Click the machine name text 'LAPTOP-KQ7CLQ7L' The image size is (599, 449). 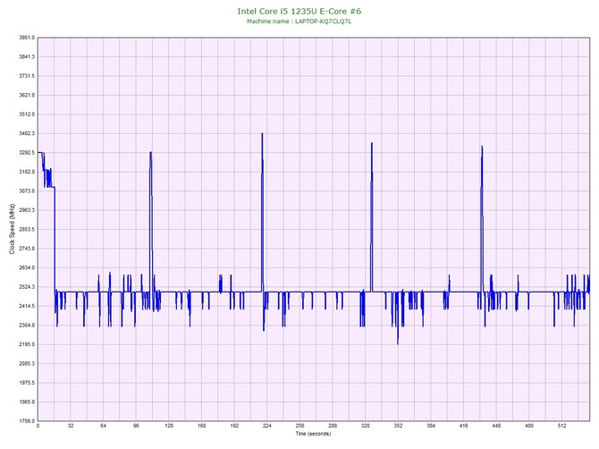(323, 21)
